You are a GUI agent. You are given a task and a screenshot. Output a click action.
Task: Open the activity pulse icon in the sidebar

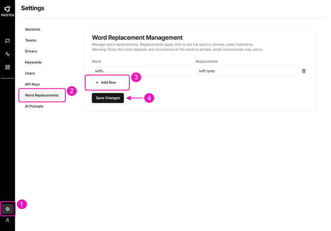click(x=7, y=54)
